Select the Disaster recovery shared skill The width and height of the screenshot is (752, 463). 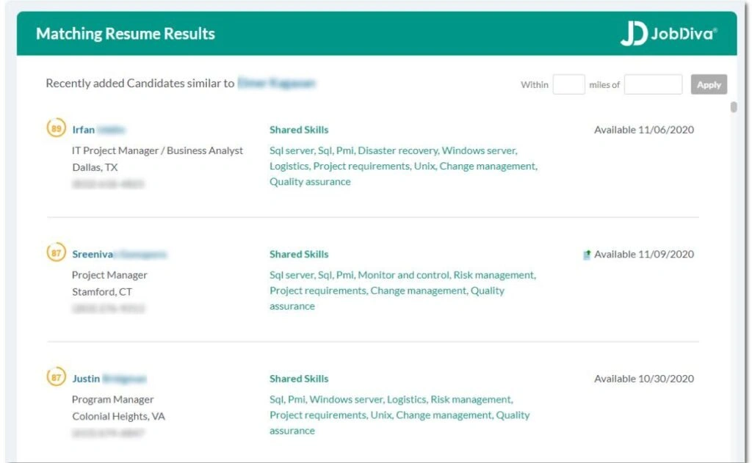point(397,150)
